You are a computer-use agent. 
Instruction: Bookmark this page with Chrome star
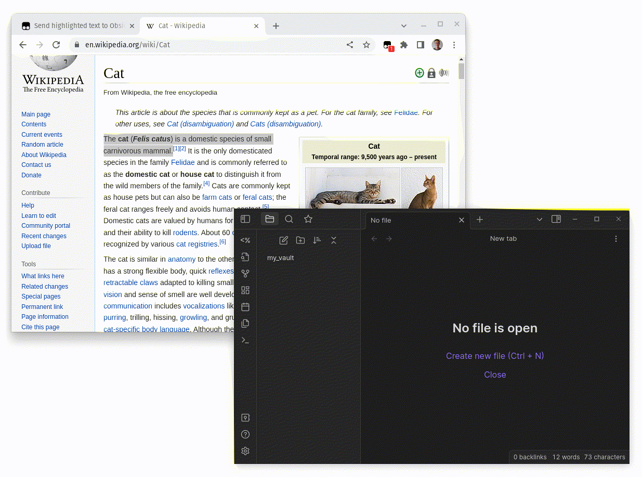[366, 45]
